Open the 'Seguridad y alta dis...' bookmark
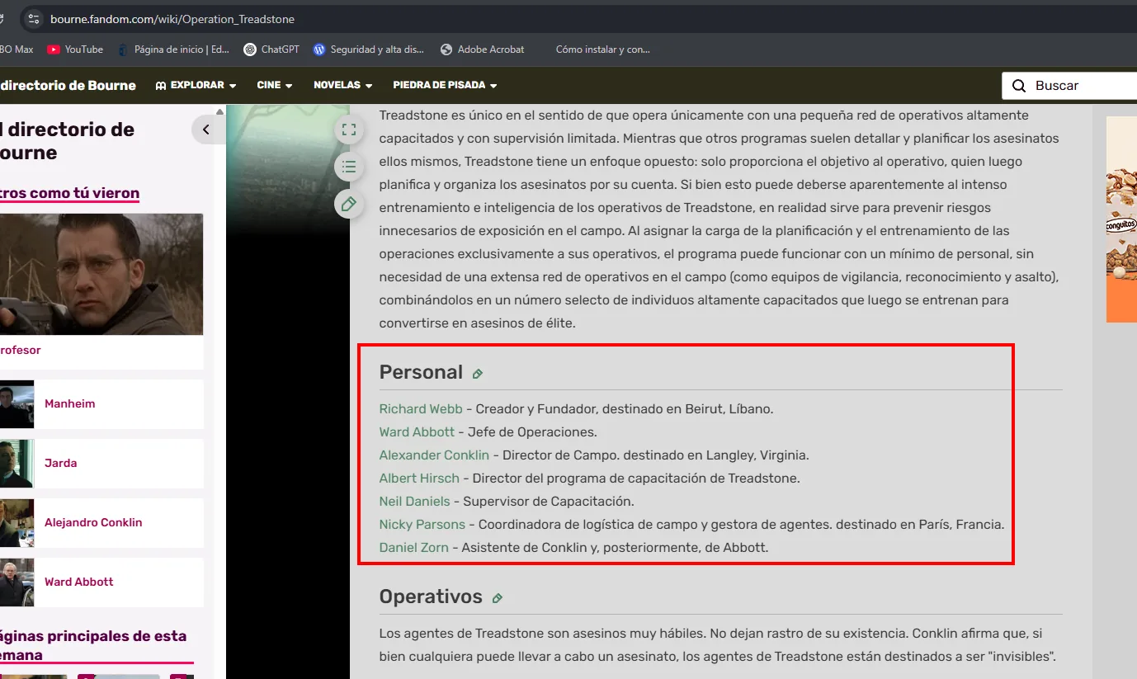The width and height of the screenshot is (1137, 679). point(368,50)
